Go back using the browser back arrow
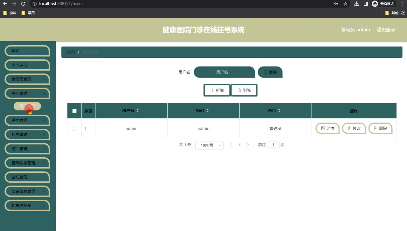This screenshot has height=231, width=407. point(5,4)
